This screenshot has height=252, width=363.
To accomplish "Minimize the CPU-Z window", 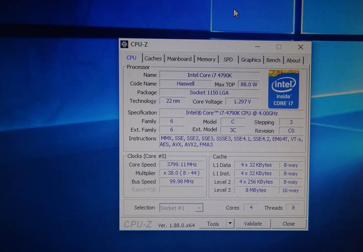I will tap(257, 47).
